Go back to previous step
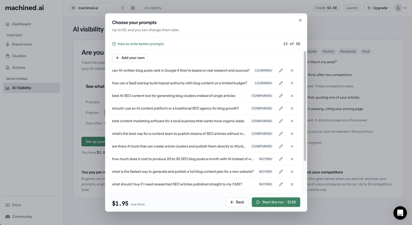 point(237,202)
